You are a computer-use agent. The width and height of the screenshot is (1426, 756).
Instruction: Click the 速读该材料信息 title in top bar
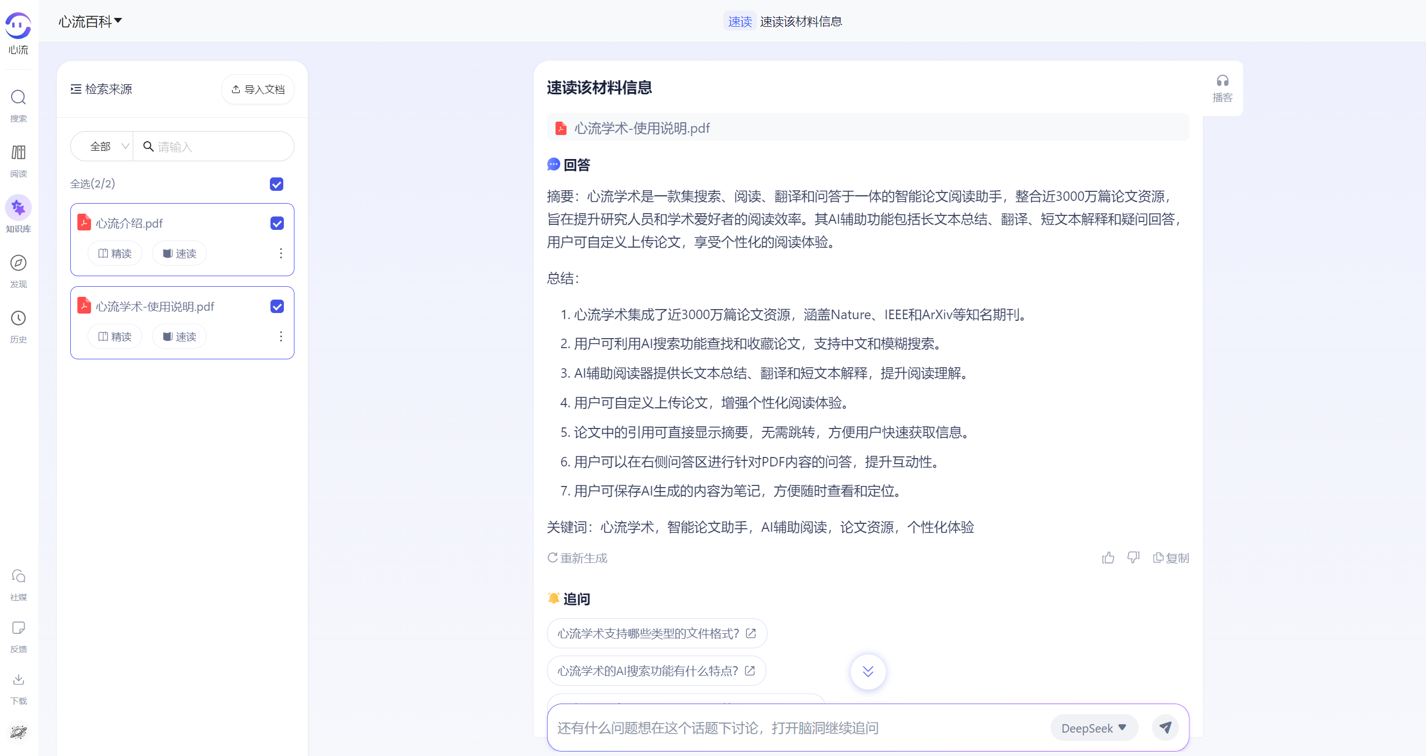coord(801,21)
